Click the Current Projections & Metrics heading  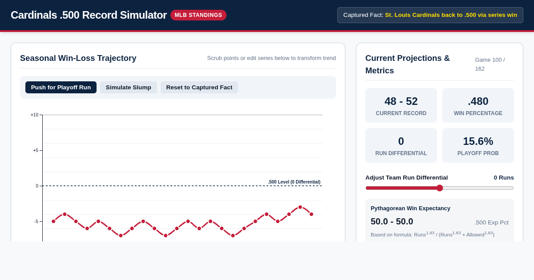[408, 64]
